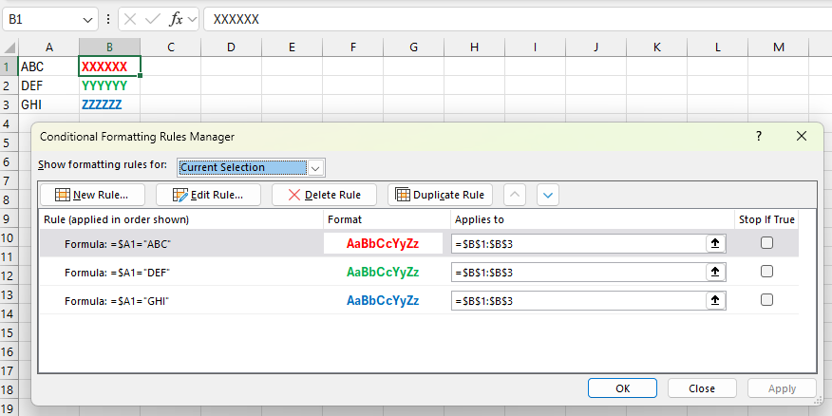Click the row 1 header
The height and width of the screenshot is (416, 832).
click(9, 66)
